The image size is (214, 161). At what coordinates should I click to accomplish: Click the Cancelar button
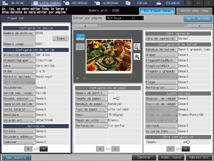pos(144,157)
